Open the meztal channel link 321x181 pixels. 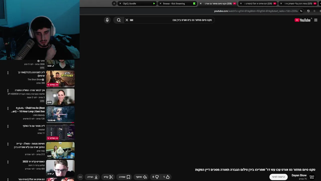coord(42,130)
